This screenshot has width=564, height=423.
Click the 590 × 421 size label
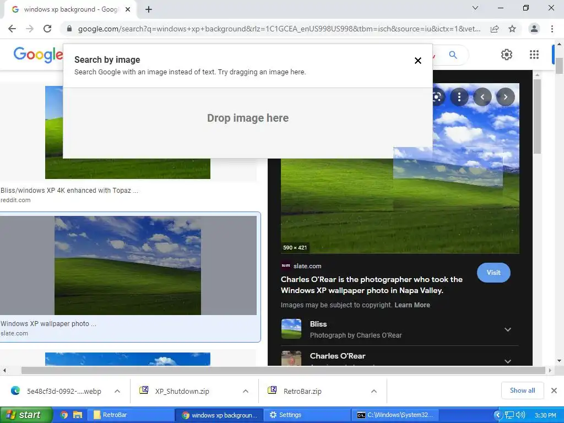pos(295,247)
